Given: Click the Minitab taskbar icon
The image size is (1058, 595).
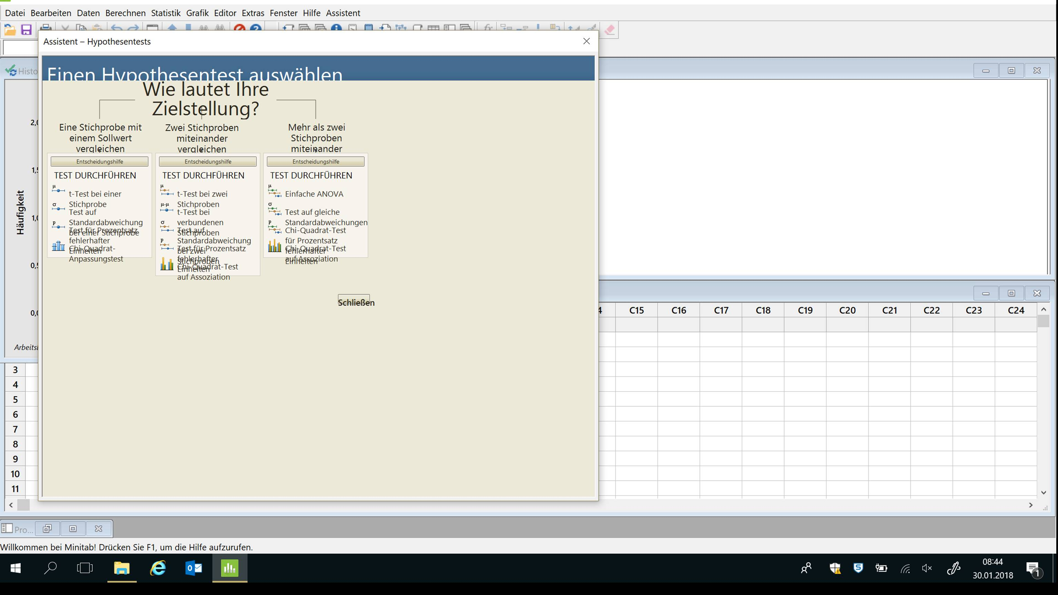Looking at the screenshot, I should pyautogui.click(x=230, y=568).
